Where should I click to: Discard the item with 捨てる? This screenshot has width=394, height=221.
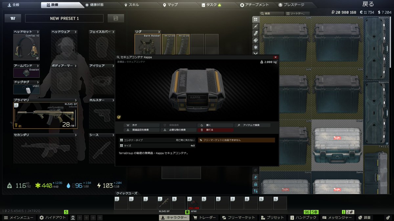215,130
